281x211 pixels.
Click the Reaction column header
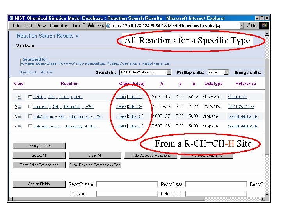tap(69, 84)
